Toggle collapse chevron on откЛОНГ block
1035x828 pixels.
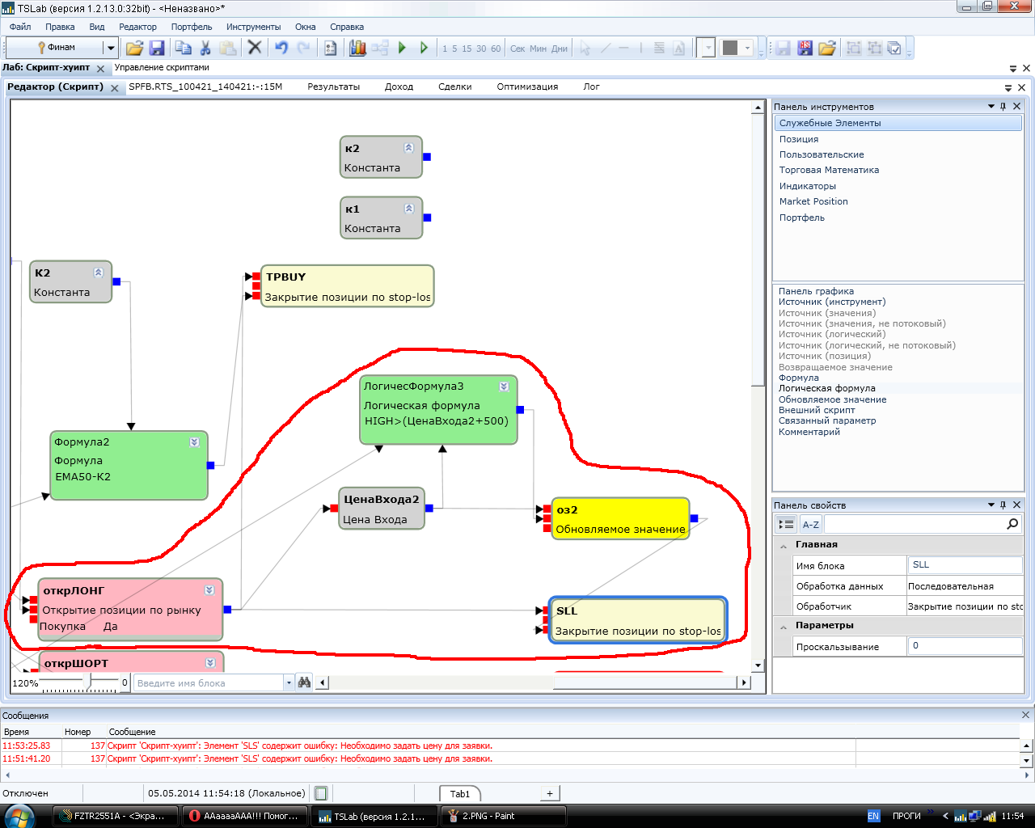(x=209, y=590)
